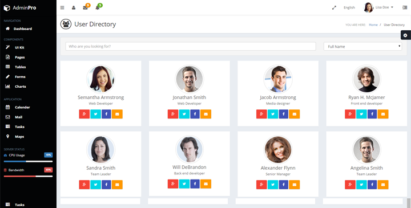The image size is (411, 208).
Task: Click Alexander Flynn's Google Plus button
Action: tap(261, 185)
